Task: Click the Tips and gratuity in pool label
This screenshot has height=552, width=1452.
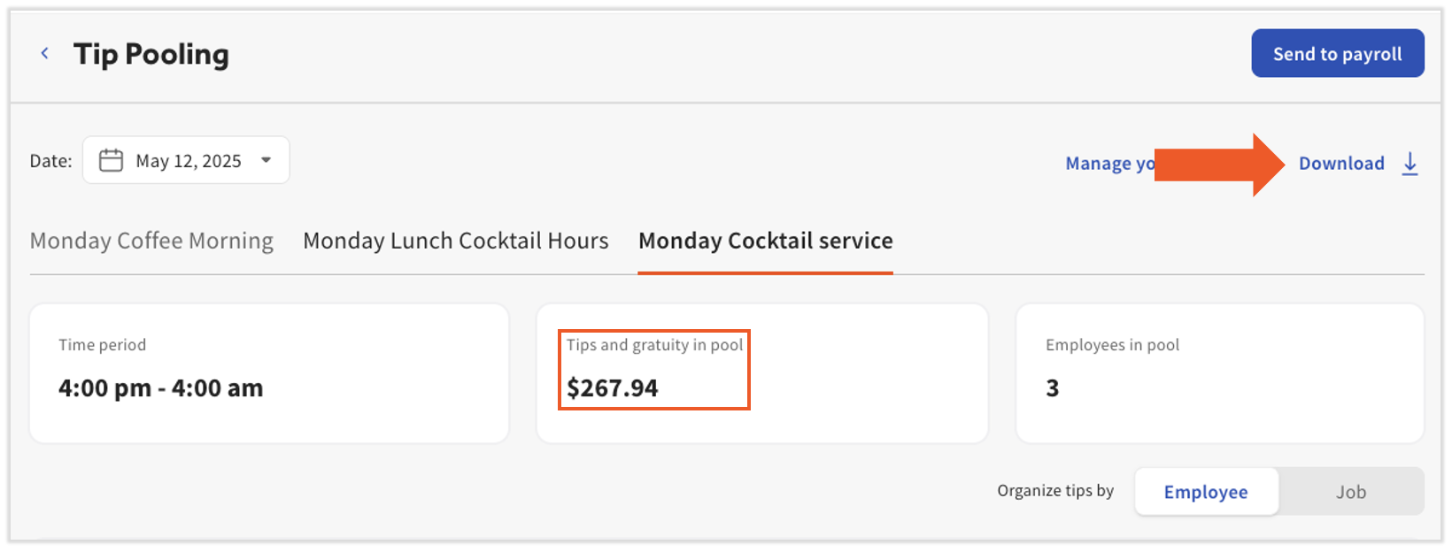Action: click(654, 345)
